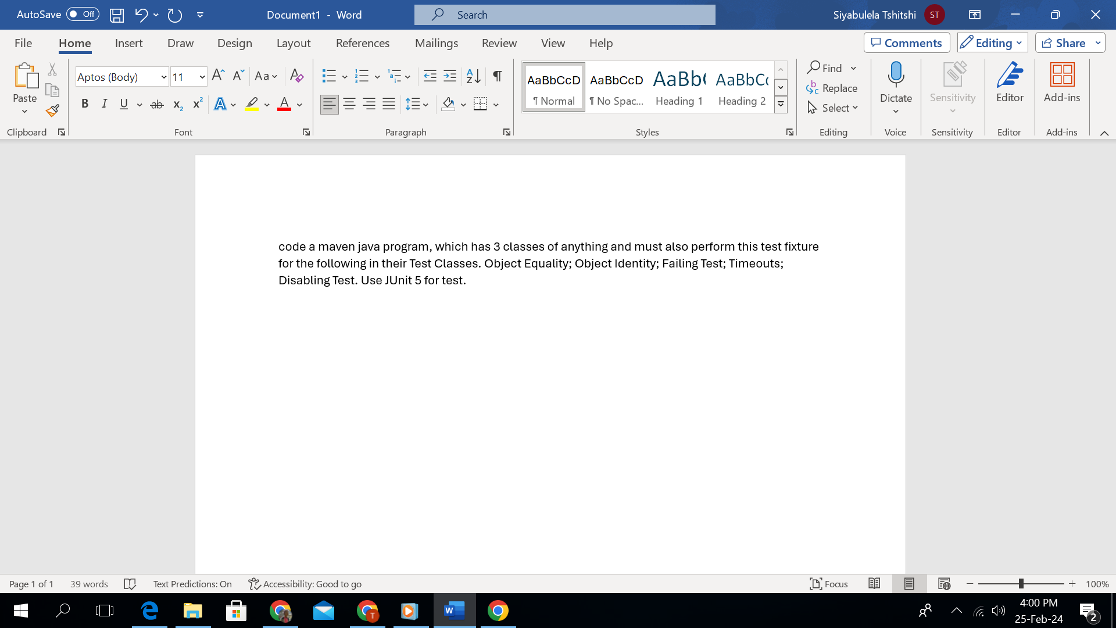Center align the paragraph
Image resolution: width=1116 pixels, height=628 pixels.
click(349, 104)
